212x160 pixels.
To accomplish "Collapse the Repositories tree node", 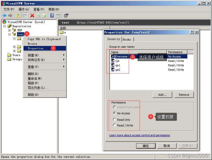I will [5, 26].
